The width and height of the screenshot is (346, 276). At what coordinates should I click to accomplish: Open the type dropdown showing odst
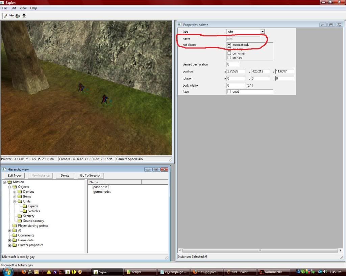(262, 32)
